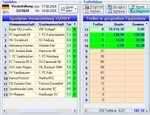This screenshot has width=150, height=115.
Task: Click Hertha BSC cell
Action: [x=52, y=78]
